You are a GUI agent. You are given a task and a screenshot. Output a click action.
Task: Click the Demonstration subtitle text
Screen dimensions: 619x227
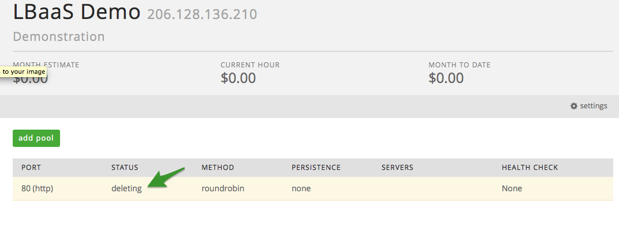click(59, 37)
